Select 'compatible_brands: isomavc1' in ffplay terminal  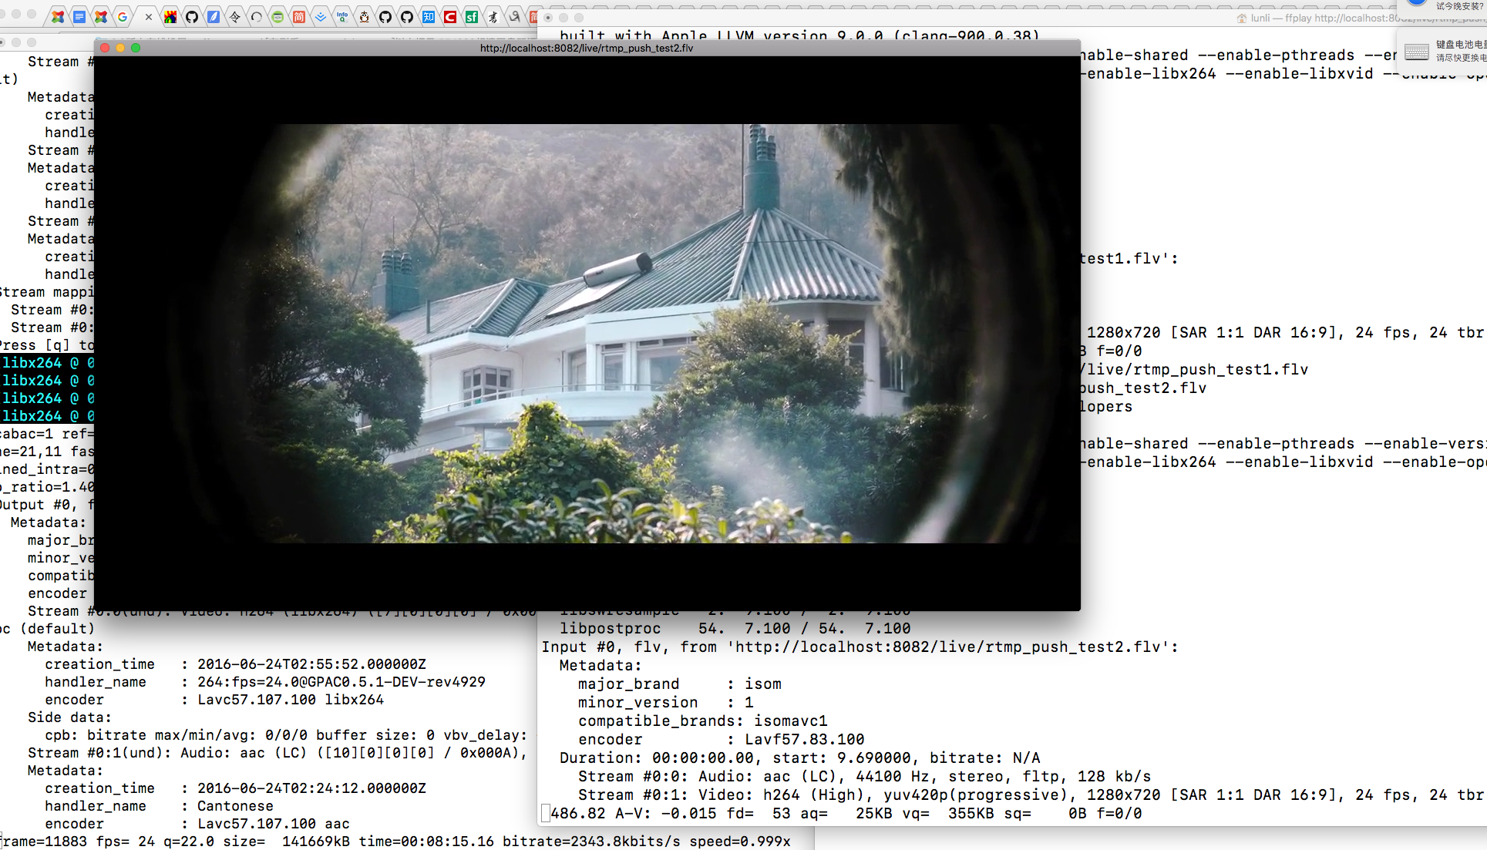click(703, 721)
